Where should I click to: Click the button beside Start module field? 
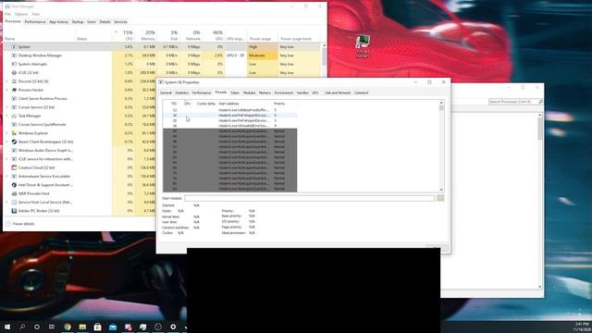440,198
